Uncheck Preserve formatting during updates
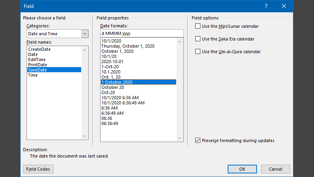The image size is (314, 177). pos(198,140)
